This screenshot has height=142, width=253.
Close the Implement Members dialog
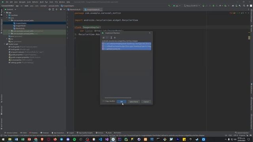point(150,33)
